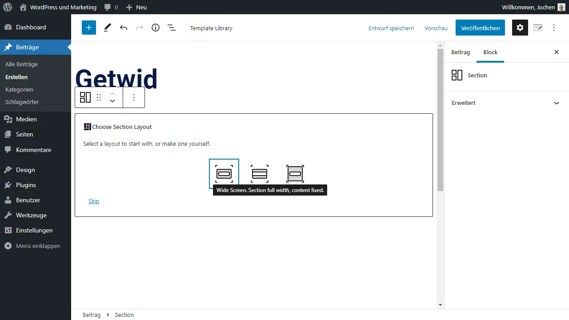
Task: Close the settings sidebar
Action: pyautogui.click(x=557, y=52)
